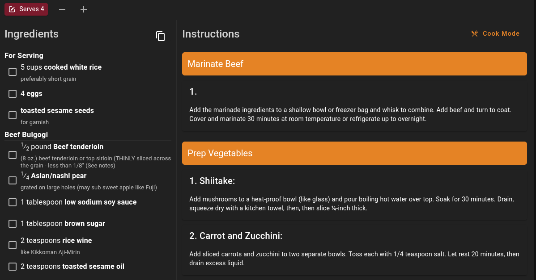Tick toasted sesame seeds checkbox
The image size is (536, 280).
click(x=13, y=115)
